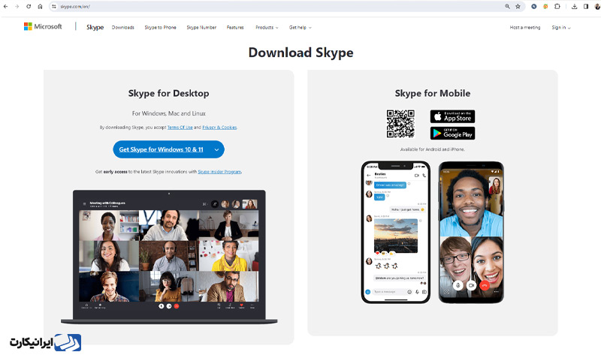Open the browser downloads icon
Image resolution: width=601 pixels, height=358 pixels.
(x=574, y=7)
